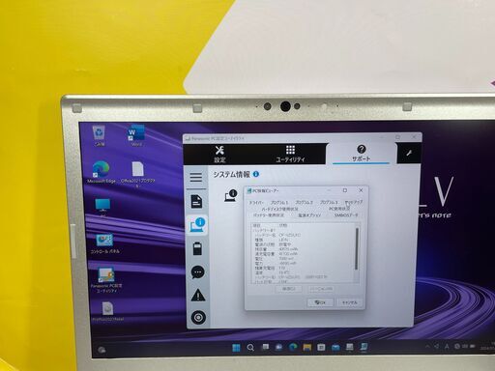Screen dimensions: 495x371
Task: Click the copy button right of save button
Action: [x=321, y=289]
